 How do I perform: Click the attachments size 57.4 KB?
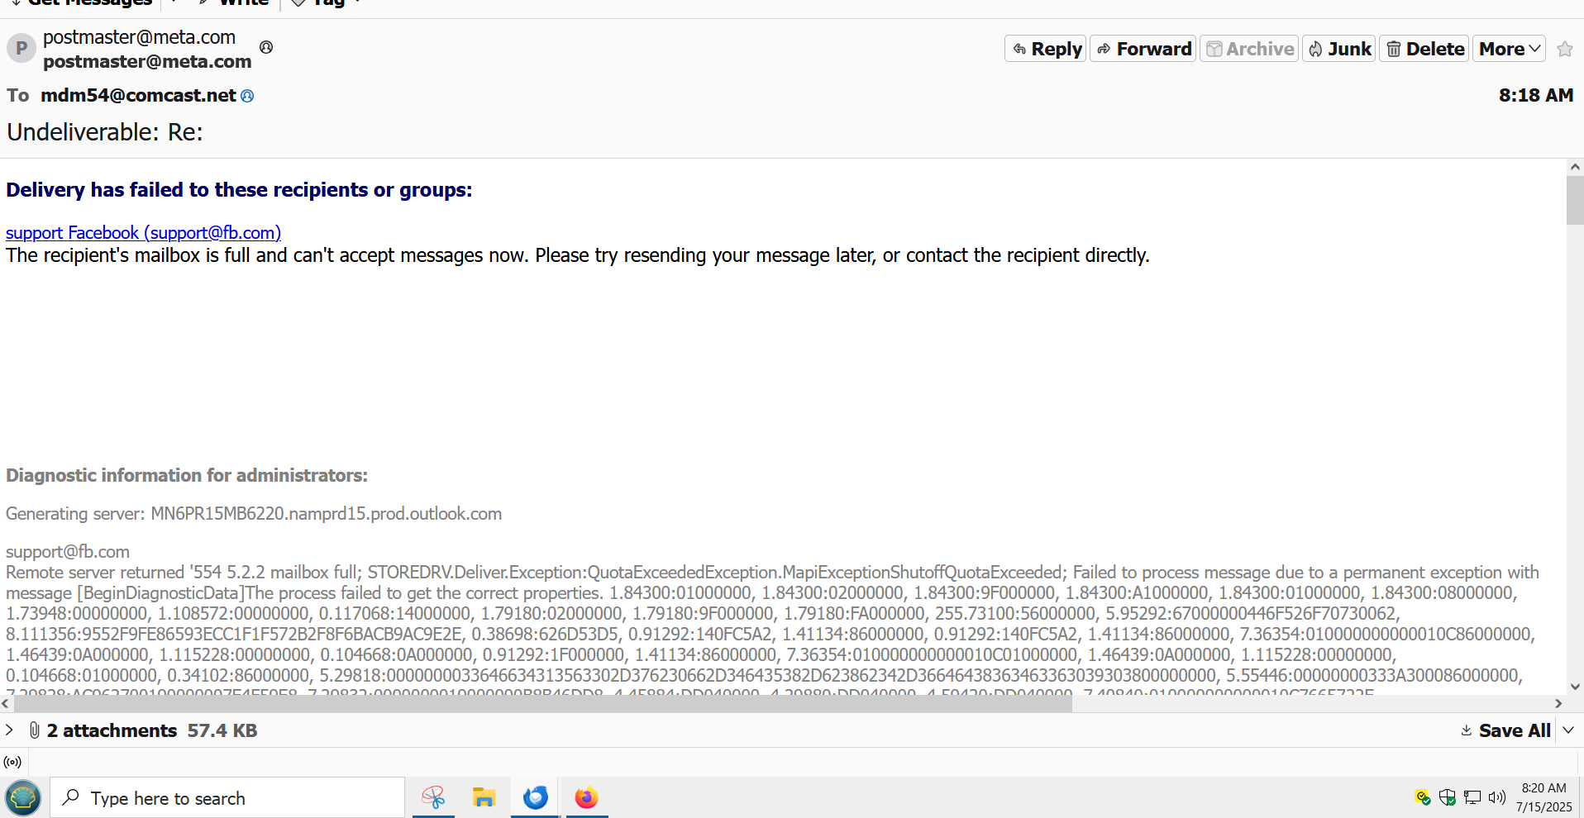point(222,730)
